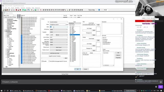Viewport: 164px width, 92px height.
Task: Click the speech bubble toolbar icon
Action: 38,10
